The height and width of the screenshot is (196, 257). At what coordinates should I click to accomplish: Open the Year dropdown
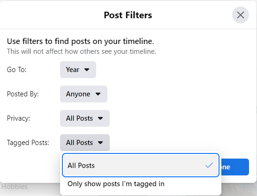[78, 70]
